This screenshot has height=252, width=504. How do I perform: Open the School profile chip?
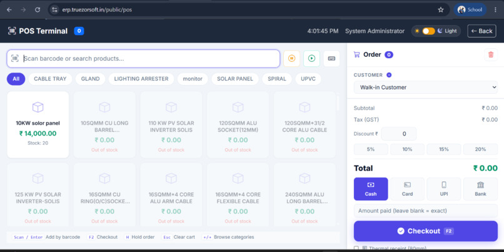click(470, 9)
